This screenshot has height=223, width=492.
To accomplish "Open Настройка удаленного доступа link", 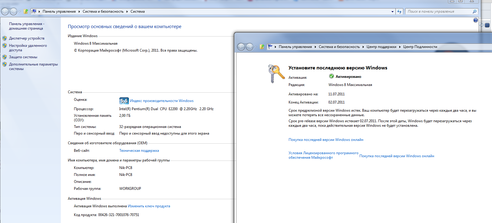I will coord(28,48).
